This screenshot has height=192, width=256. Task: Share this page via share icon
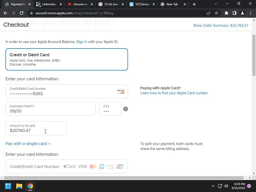click(208, 13)
